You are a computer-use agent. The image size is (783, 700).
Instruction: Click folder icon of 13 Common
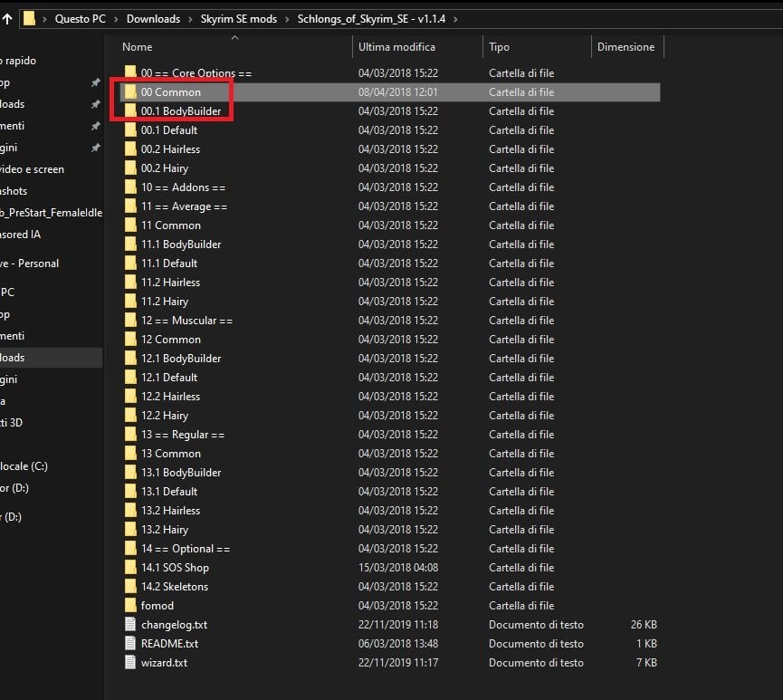130,453
